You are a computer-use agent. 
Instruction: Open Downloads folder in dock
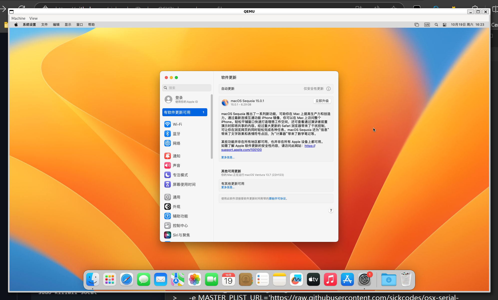tap(389, 279)
